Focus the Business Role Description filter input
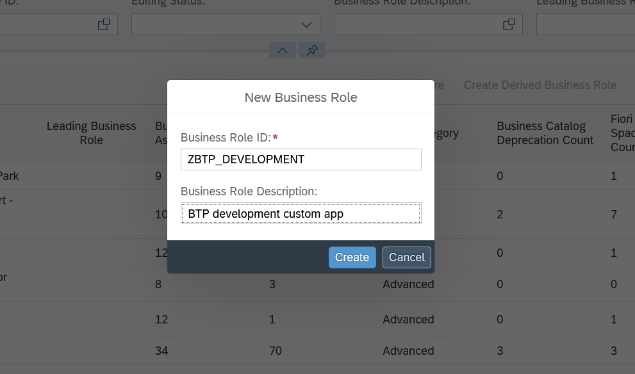This screenshot has height=374, width=635. [x=416, y=24]
